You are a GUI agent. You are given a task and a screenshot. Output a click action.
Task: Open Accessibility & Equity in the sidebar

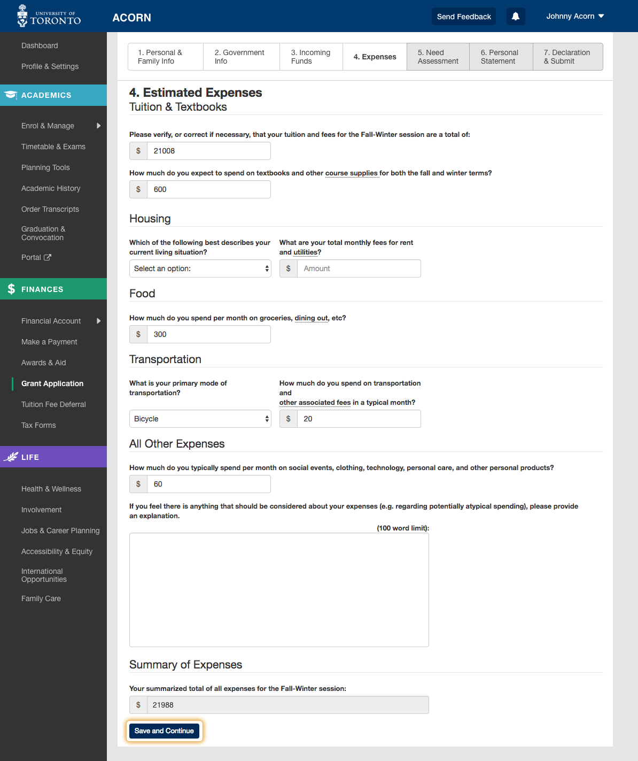click(57, 551)
